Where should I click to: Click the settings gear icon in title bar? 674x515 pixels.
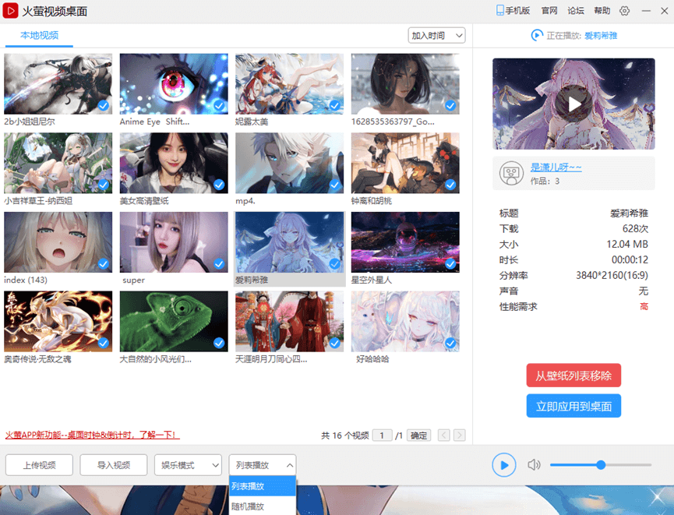(624, 11)
